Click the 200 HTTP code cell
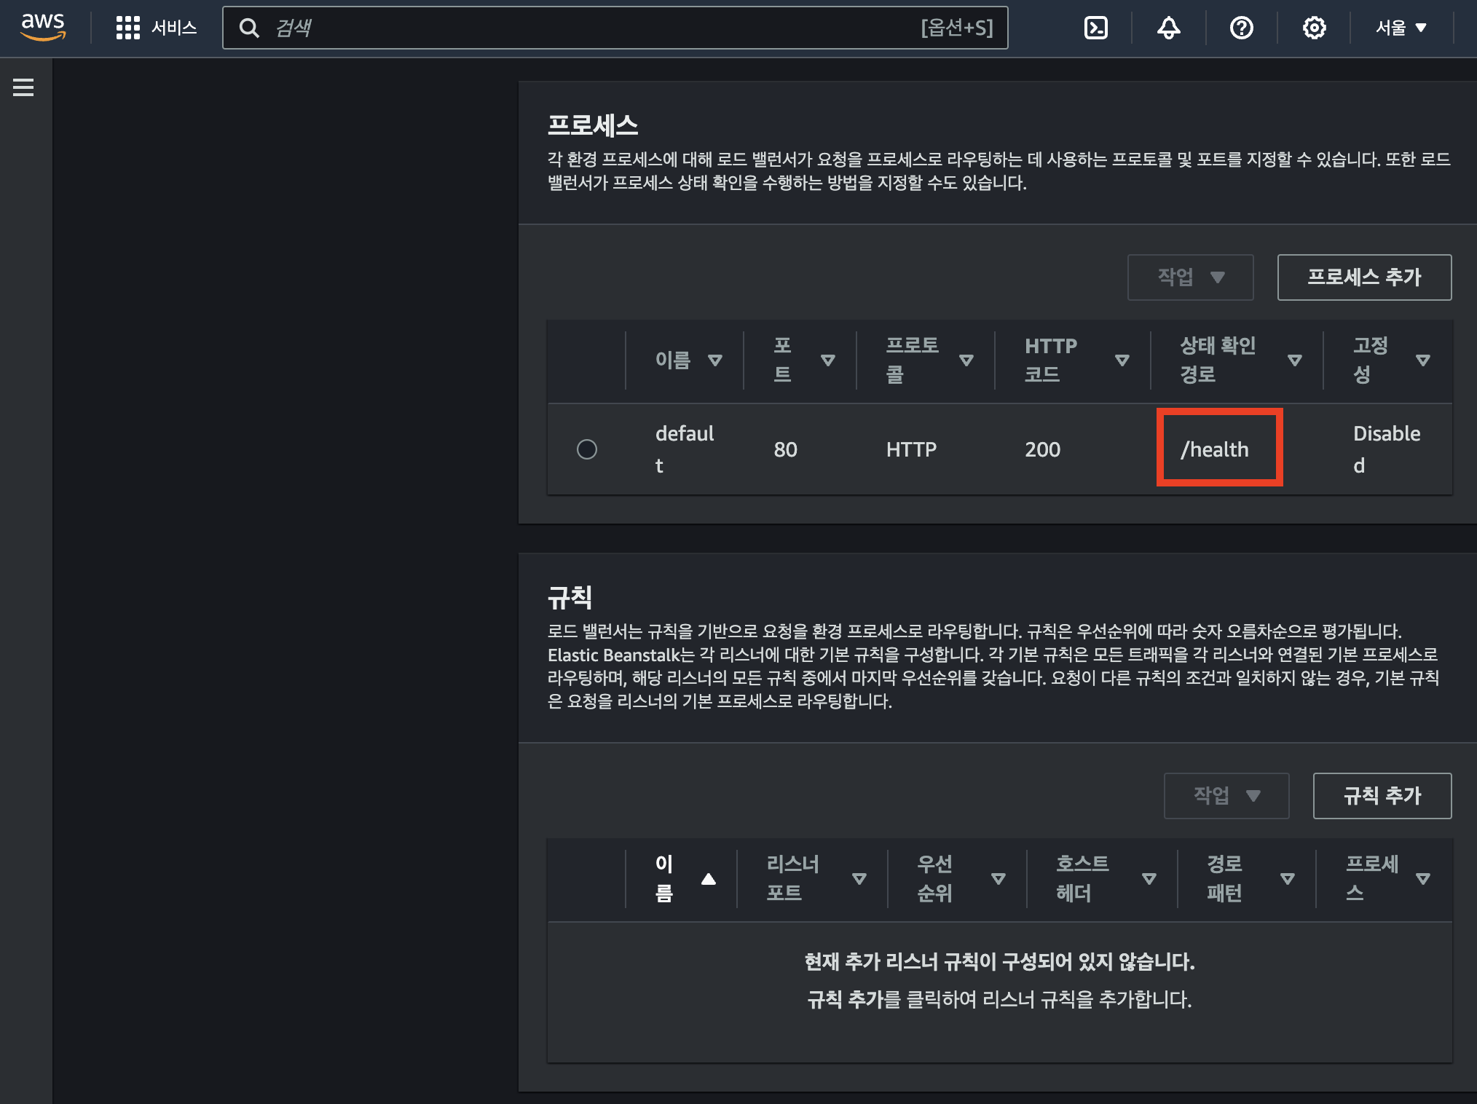The image size is (1477, 1104). pyautogui.click(x=1043, y=449)
